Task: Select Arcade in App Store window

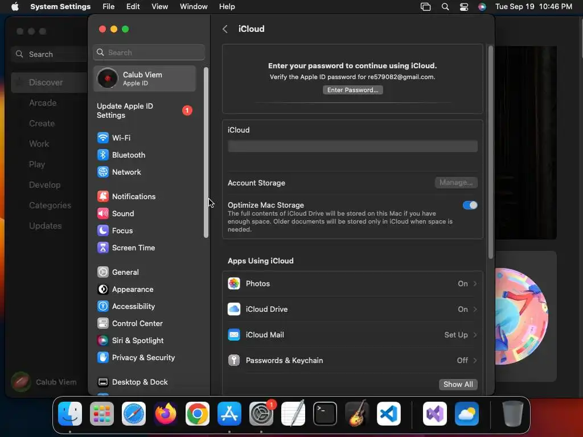Action: 42,103
